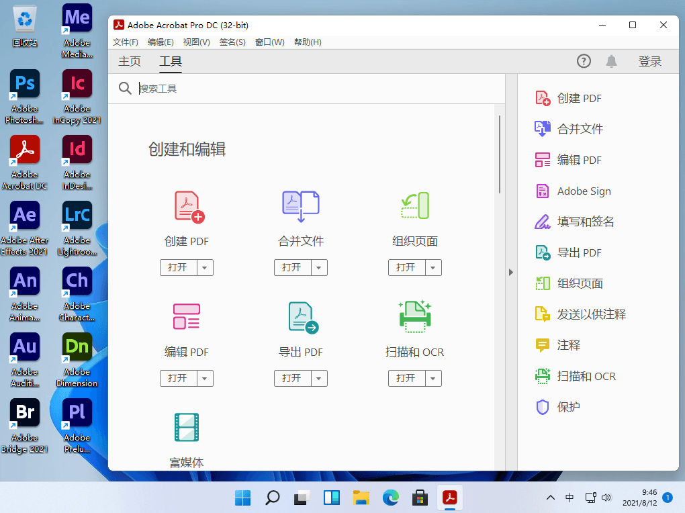The image size is (685, 513).
Task: Select 组织页面 in the right sidebar
Action: (x=569, y=283)
